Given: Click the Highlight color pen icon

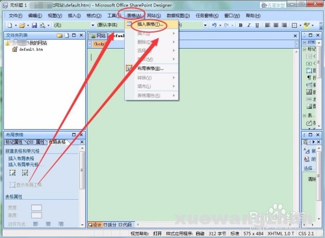Looking at the screenshot, I should click(307, 25).
